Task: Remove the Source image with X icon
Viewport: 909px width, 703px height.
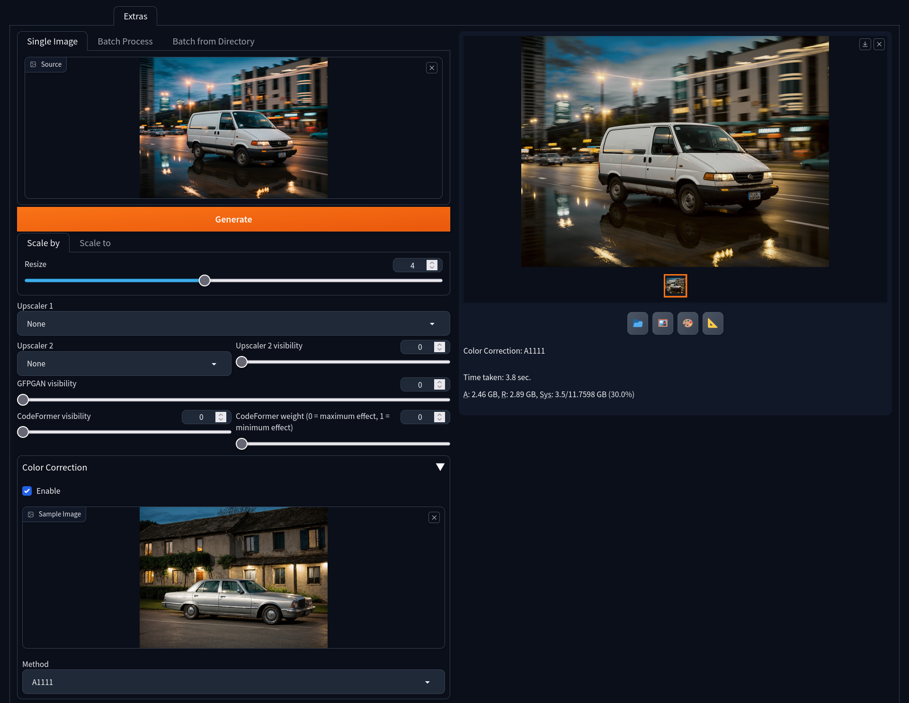Action: click(432, 68)
